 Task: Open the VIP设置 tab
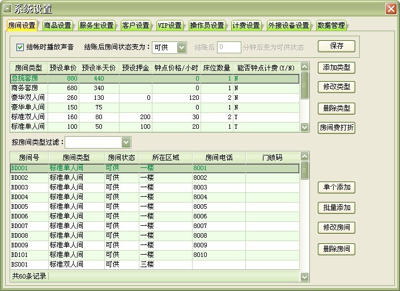tap(169, 26)
